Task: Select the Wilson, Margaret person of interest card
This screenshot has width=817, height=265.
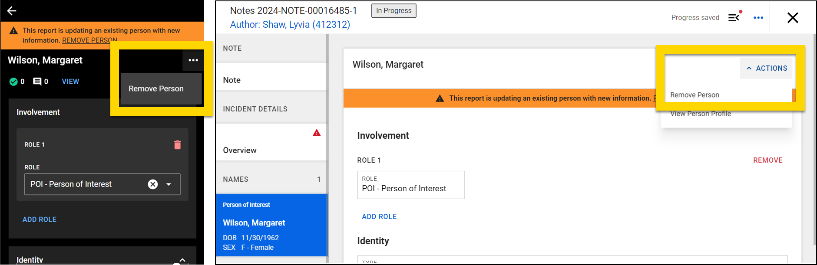Action: click(271, 226)
